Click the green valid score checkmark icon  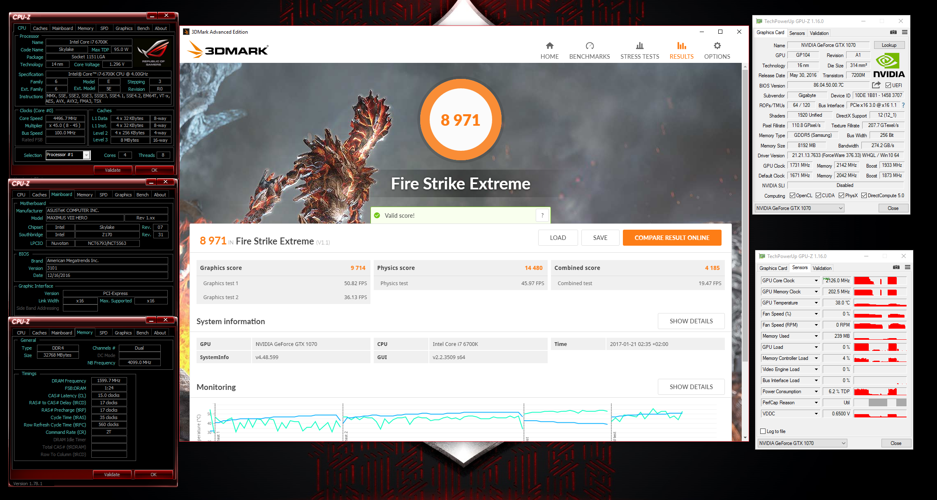point(377,215)
